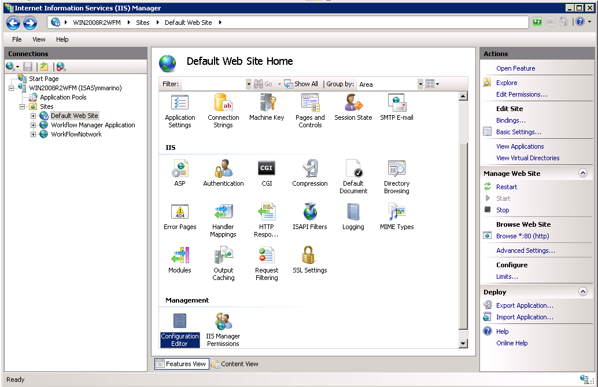
Task: Click the Back navigation arrow
Action: point(13,23)
